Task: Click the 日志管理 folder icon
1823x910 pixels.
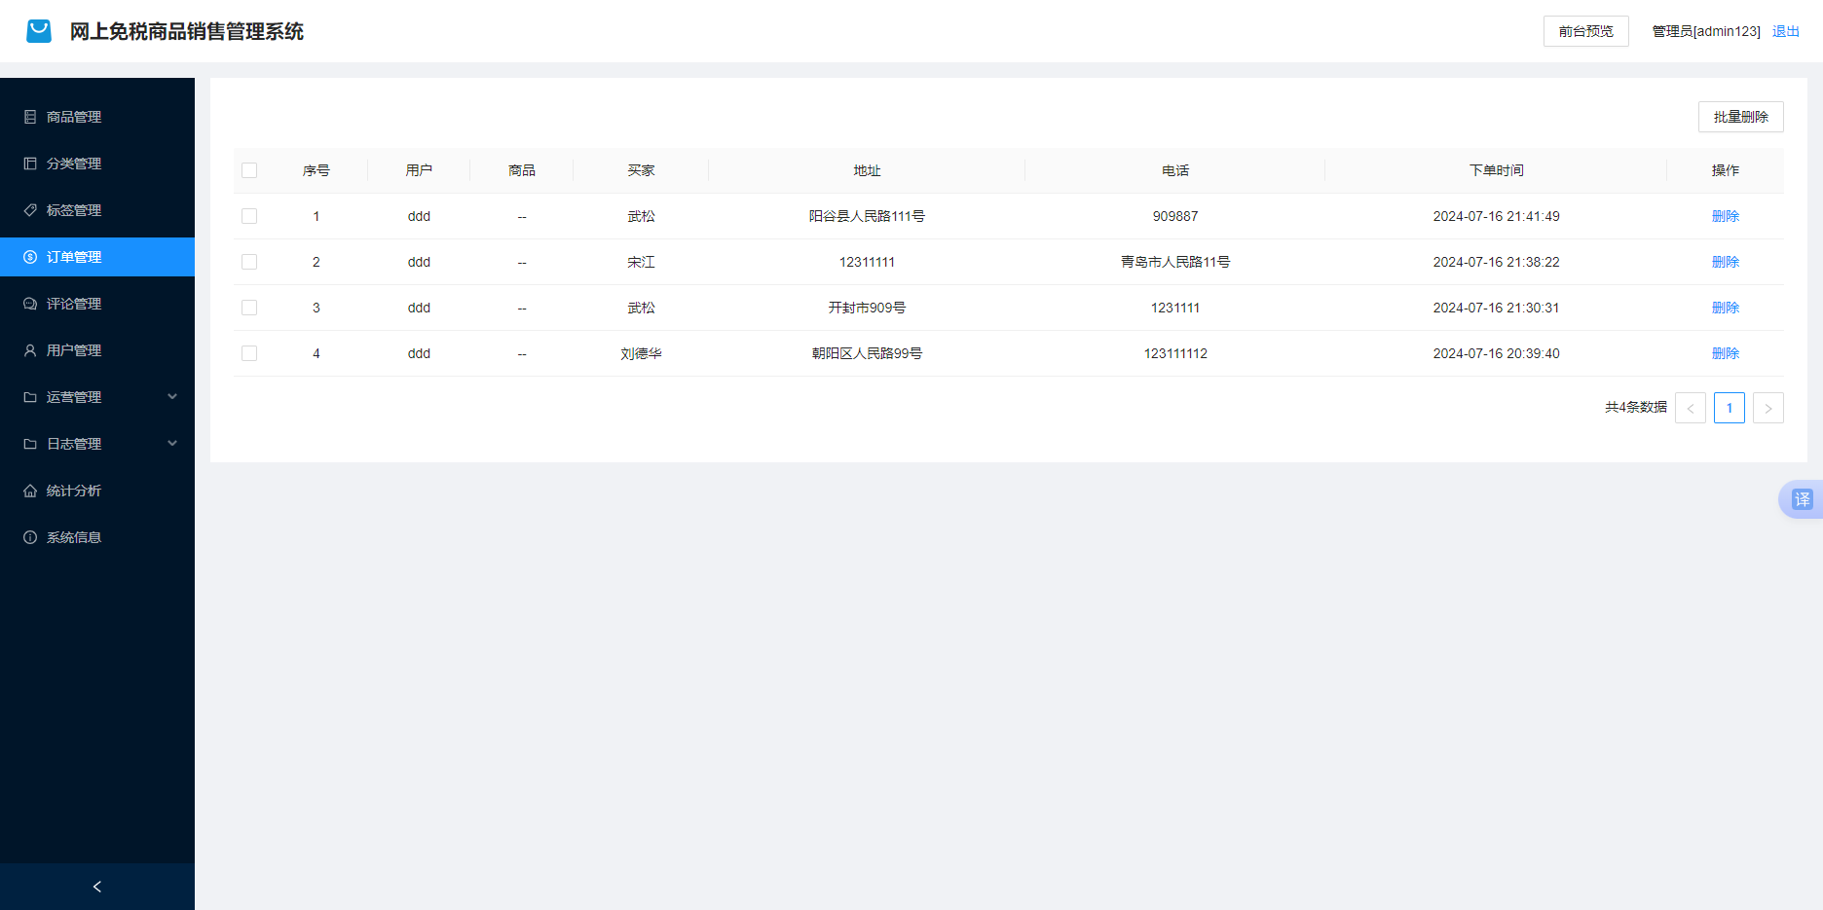Action: coord(30,444)
